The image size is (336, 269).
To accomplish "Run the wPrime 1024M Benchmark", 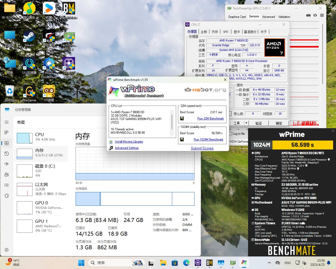I will pos(208,139).
